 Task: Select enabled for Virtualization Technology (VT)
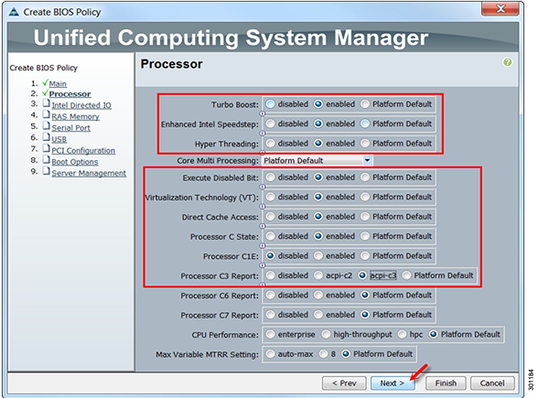point(318,197)
